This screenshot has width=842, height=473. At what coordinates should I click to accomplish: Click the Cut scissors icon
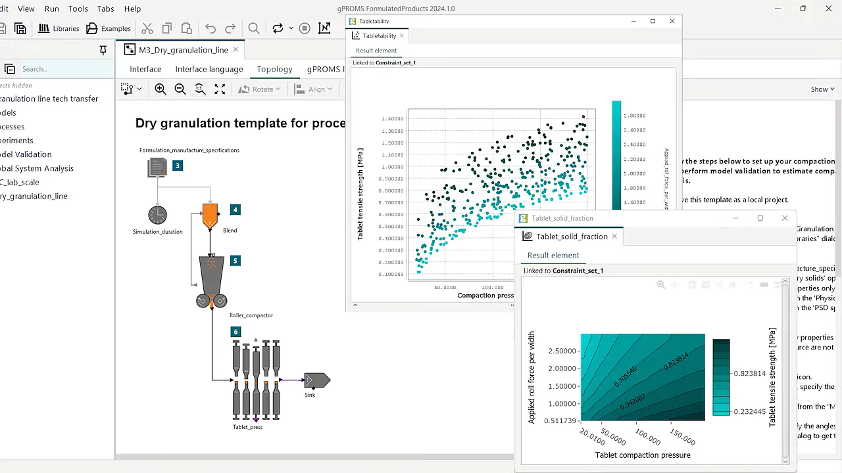(x=147, y=28)
